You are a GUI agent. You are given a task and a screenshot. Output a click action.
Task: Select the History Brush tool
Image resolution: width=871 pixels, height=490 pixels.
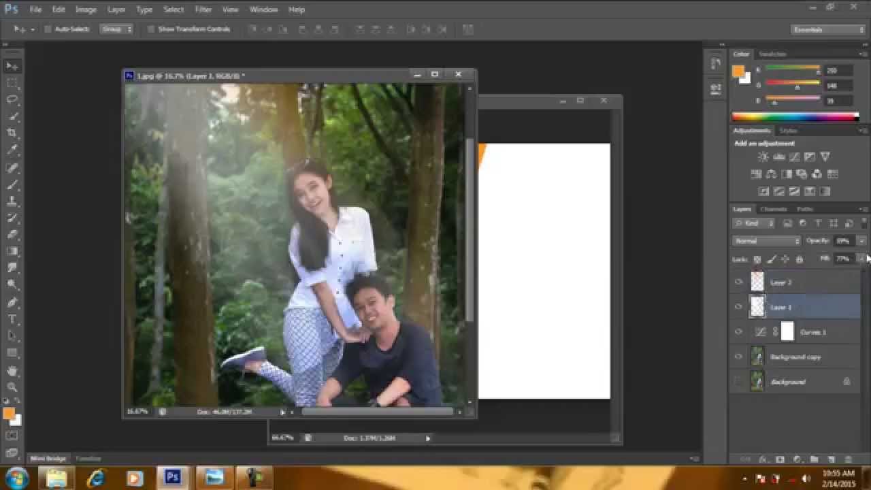coord(12,218)
